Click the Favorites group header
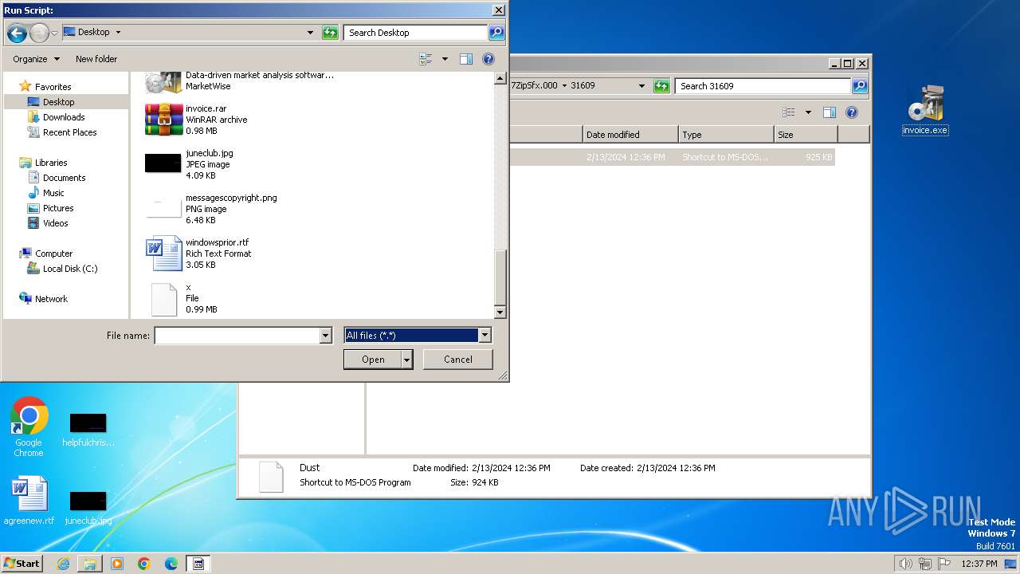This screenshot has height=574, width=1020. (x=53, y=87)
